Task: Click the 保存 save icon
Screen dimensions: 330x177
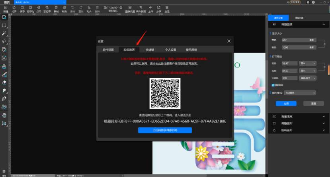Action: pos(22,8)
